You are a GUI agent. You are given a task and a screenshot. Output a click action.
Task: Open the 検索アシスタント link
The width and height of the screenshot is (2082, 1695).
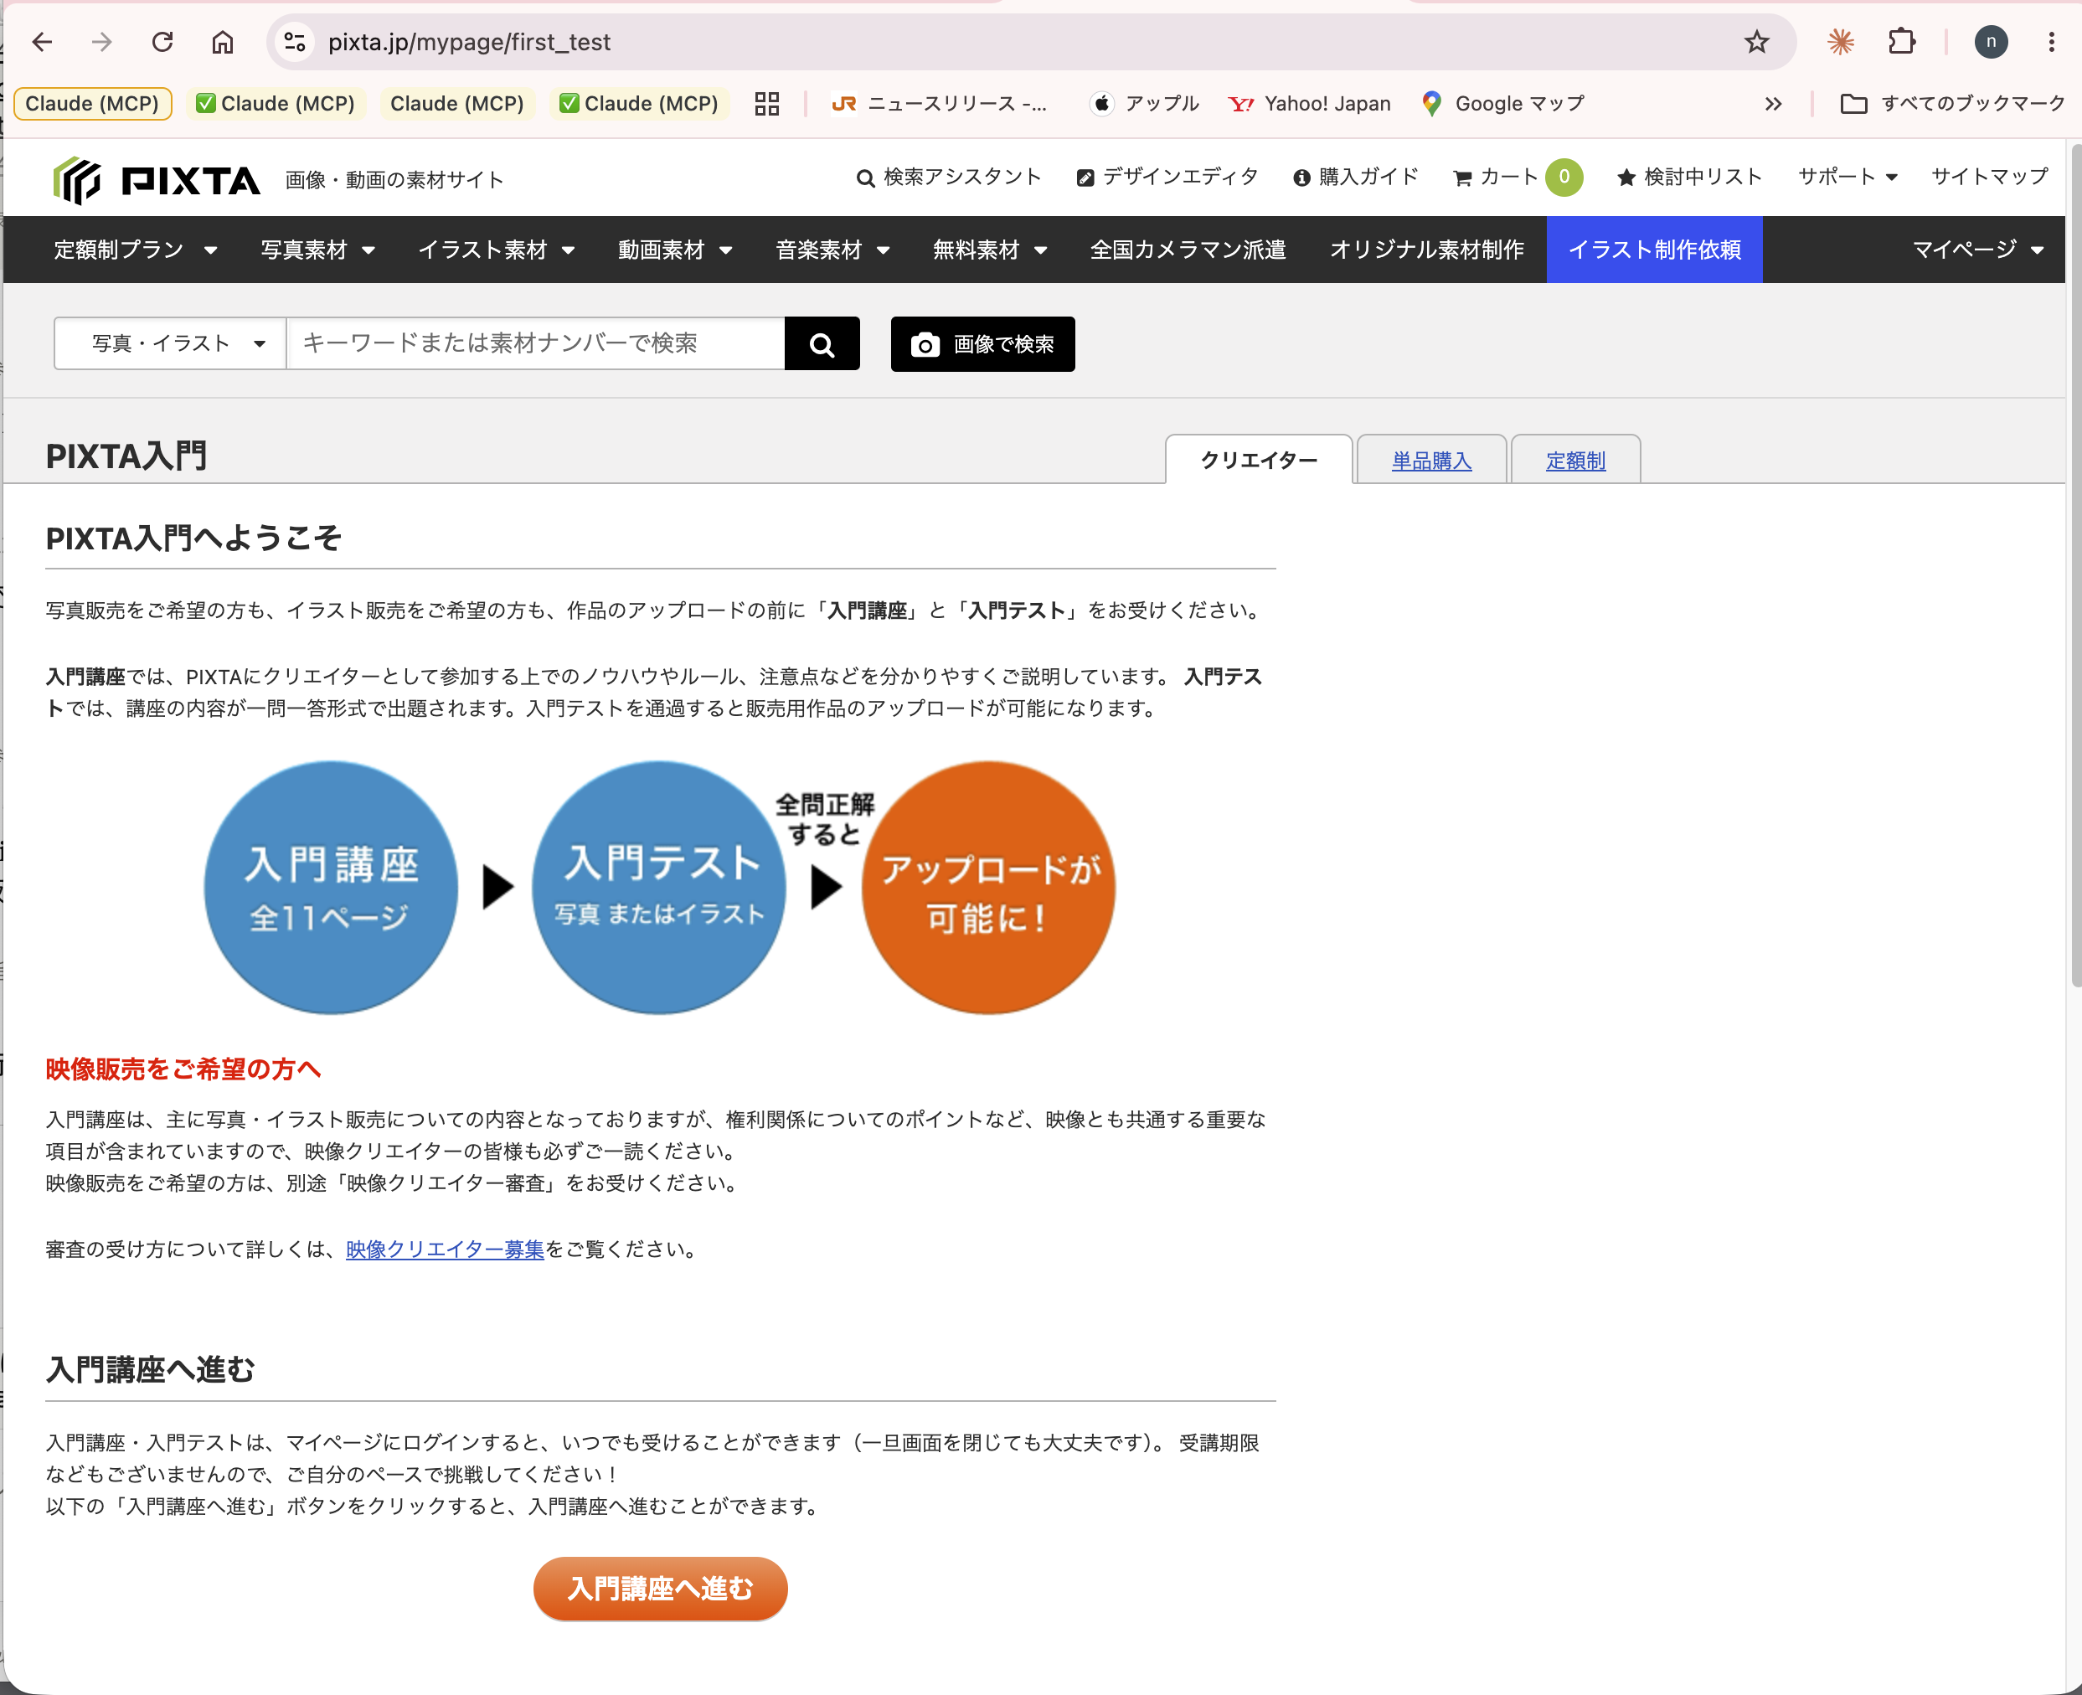click(948, 177)
